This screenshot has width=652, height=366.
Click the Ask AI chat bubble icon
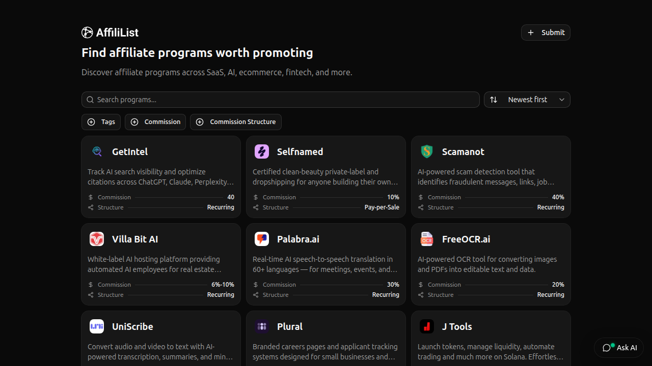click(x=607, y=348)
